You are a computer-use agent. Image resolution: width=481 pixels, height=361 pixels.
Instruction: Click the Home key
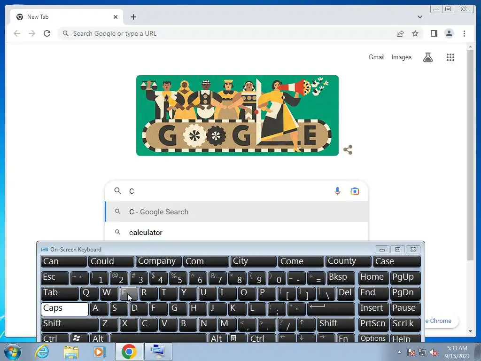(373, 278)
